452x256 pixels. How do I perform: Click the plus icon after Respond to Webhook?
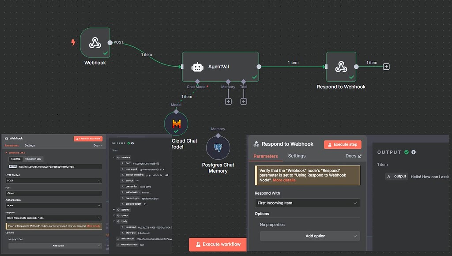(386, 66)
